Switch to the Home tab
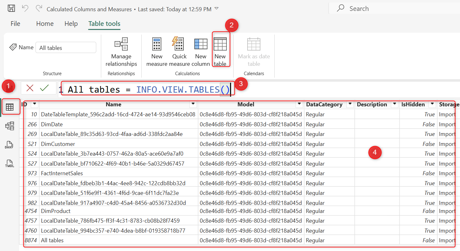Viewport: 460px width, 251px height. point(45,24)
